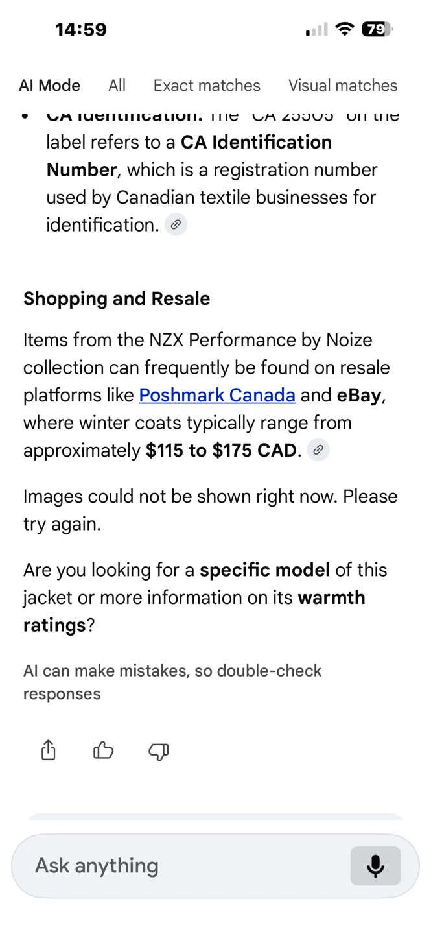Open the Exact matches tab
Viewport: 431px width, 934px height.
point(207,86)
